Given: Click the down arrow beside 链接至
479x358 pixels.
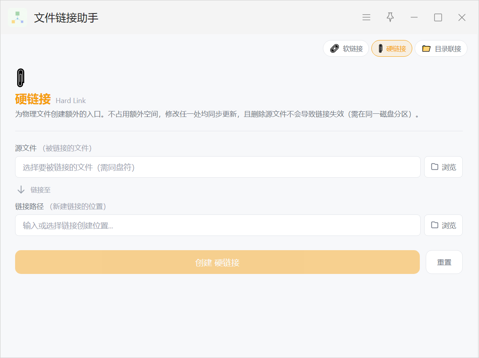Looking at the screenshot, I should tap(21, 190).
